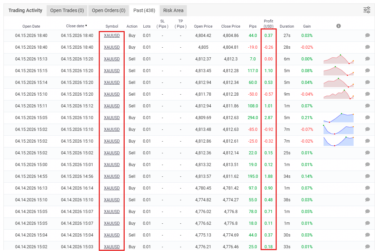Open red mini chart of 117.0 pips trade
Image resolution: width=375 pixels, height=251 pixels.
pos(338,71)
